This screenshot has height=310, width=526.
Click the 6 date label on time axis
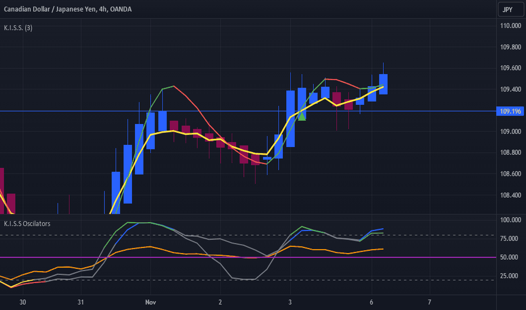pyautogui.click(x=371, y=302)
